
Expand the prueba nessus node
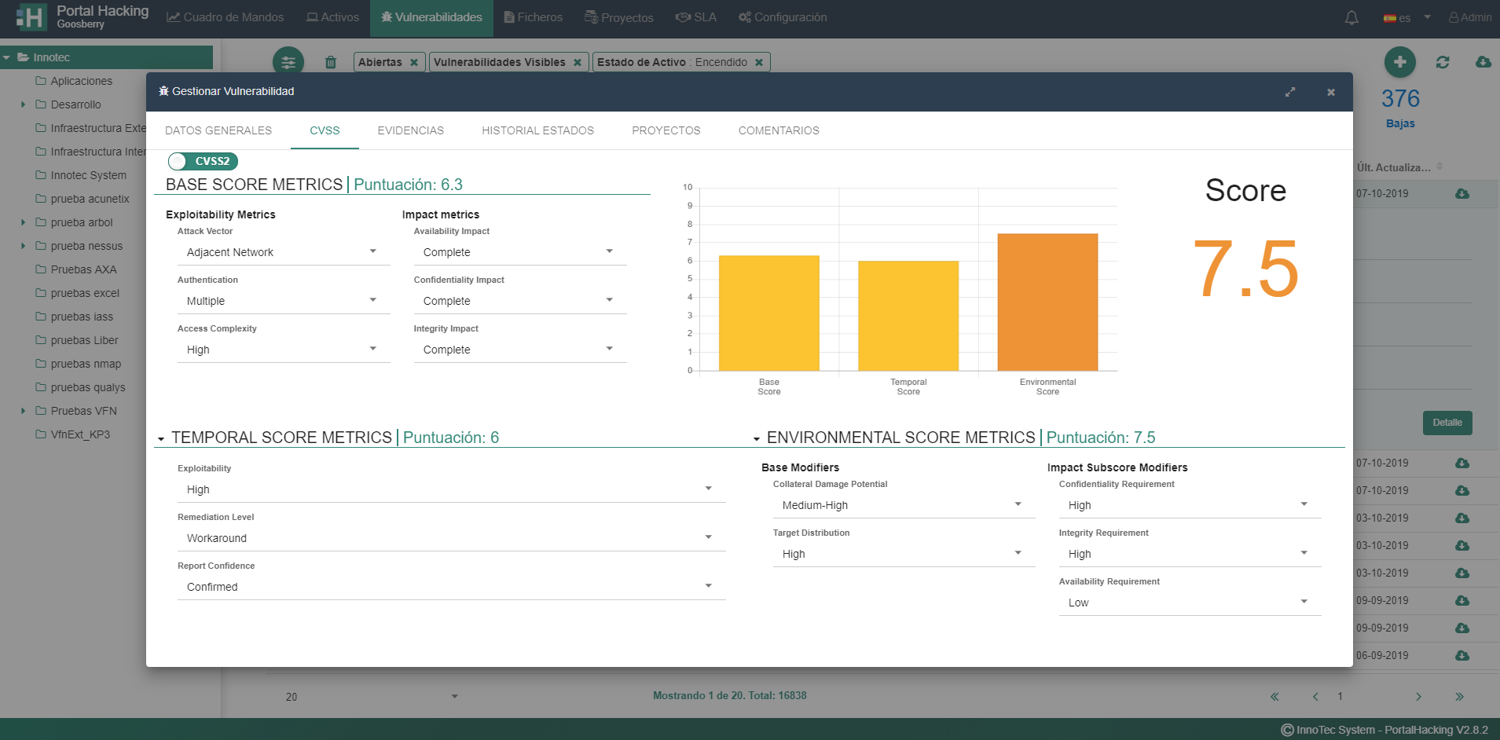23,246
